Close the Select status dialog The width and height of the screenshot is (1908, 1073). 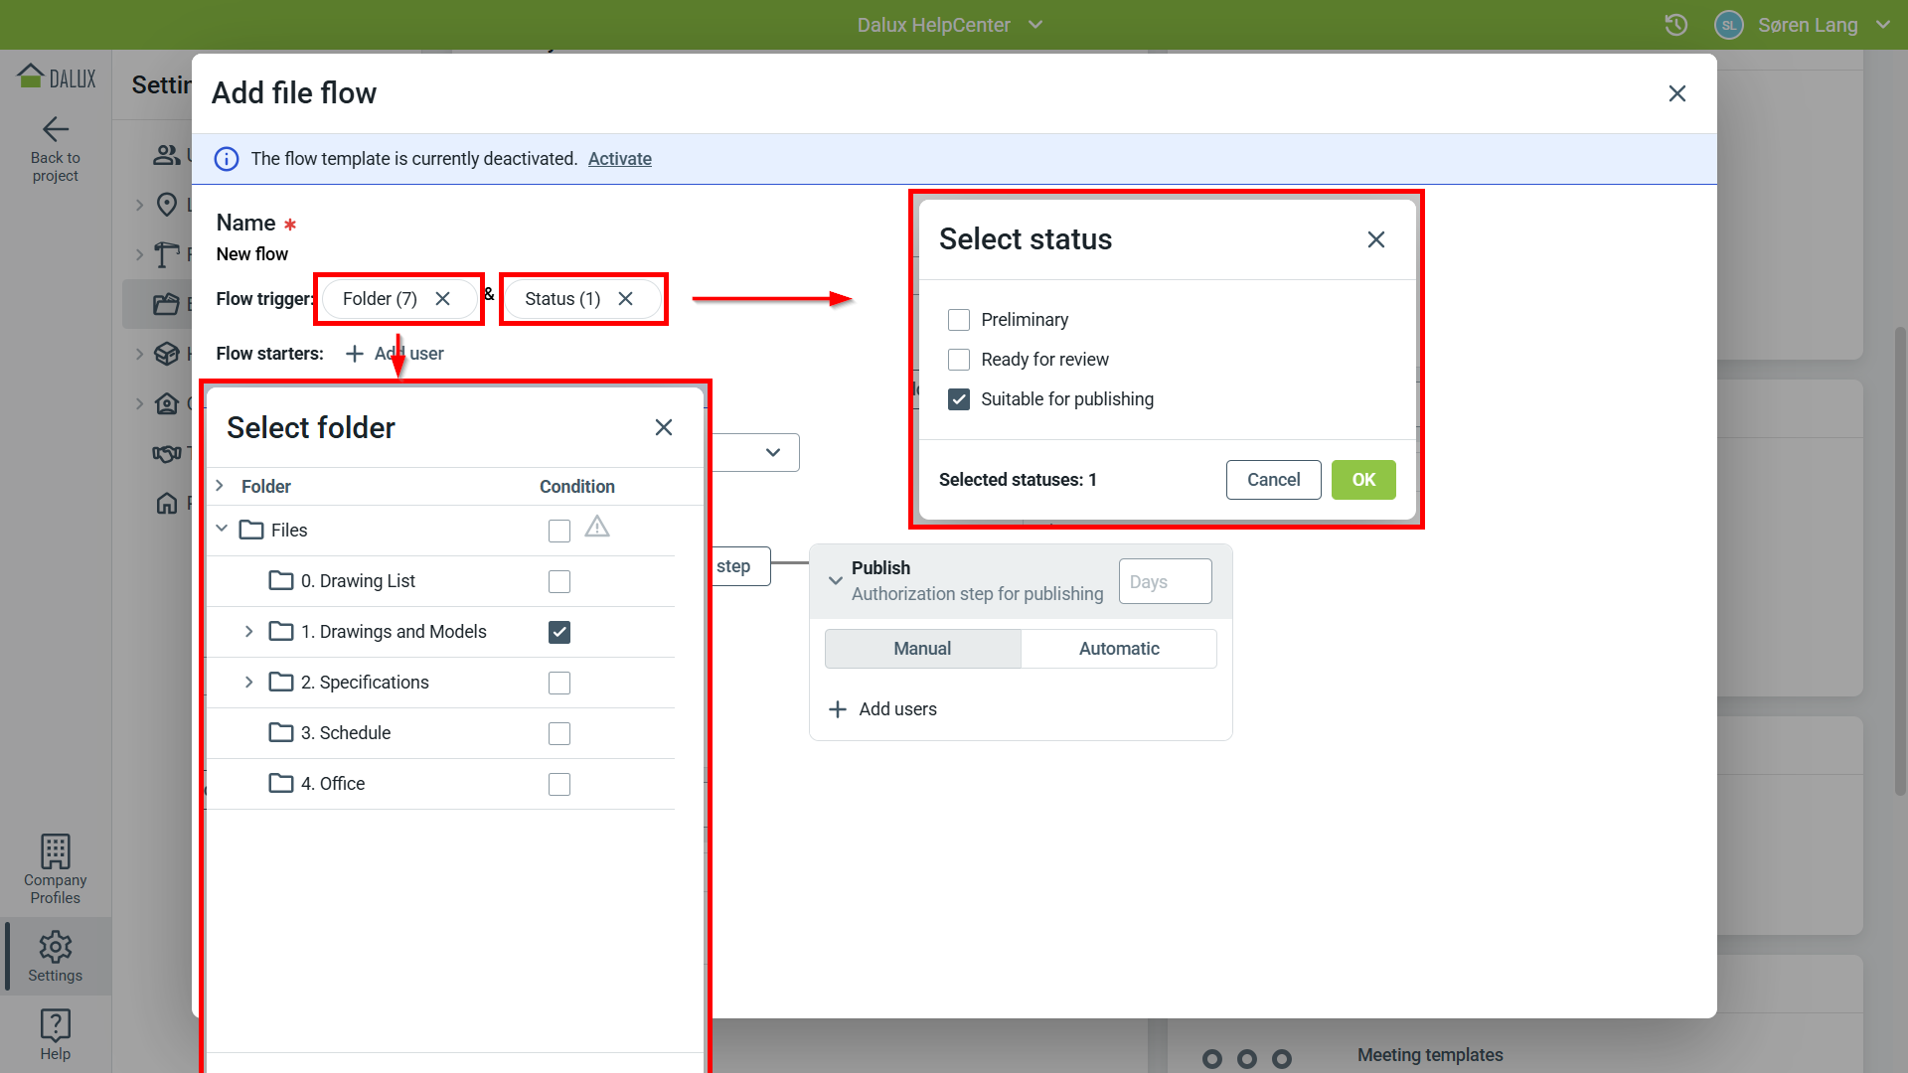[x=1376, y=239]
